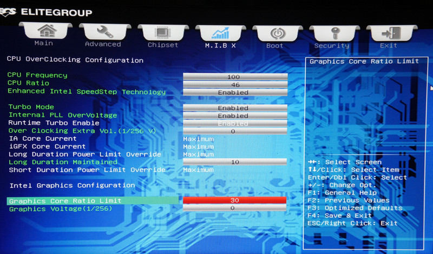
Task: Click Short Duration Power Limit Maximum value
Action: coord(198,170)
